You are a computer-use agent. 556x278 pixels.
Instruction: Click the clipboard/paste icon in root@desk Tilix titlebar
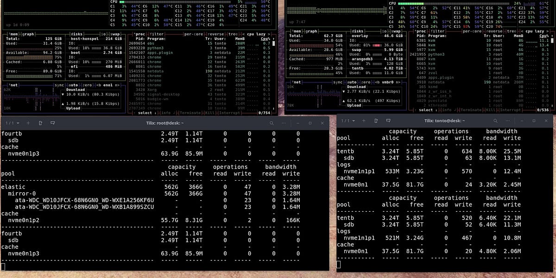tap(41, 123)
